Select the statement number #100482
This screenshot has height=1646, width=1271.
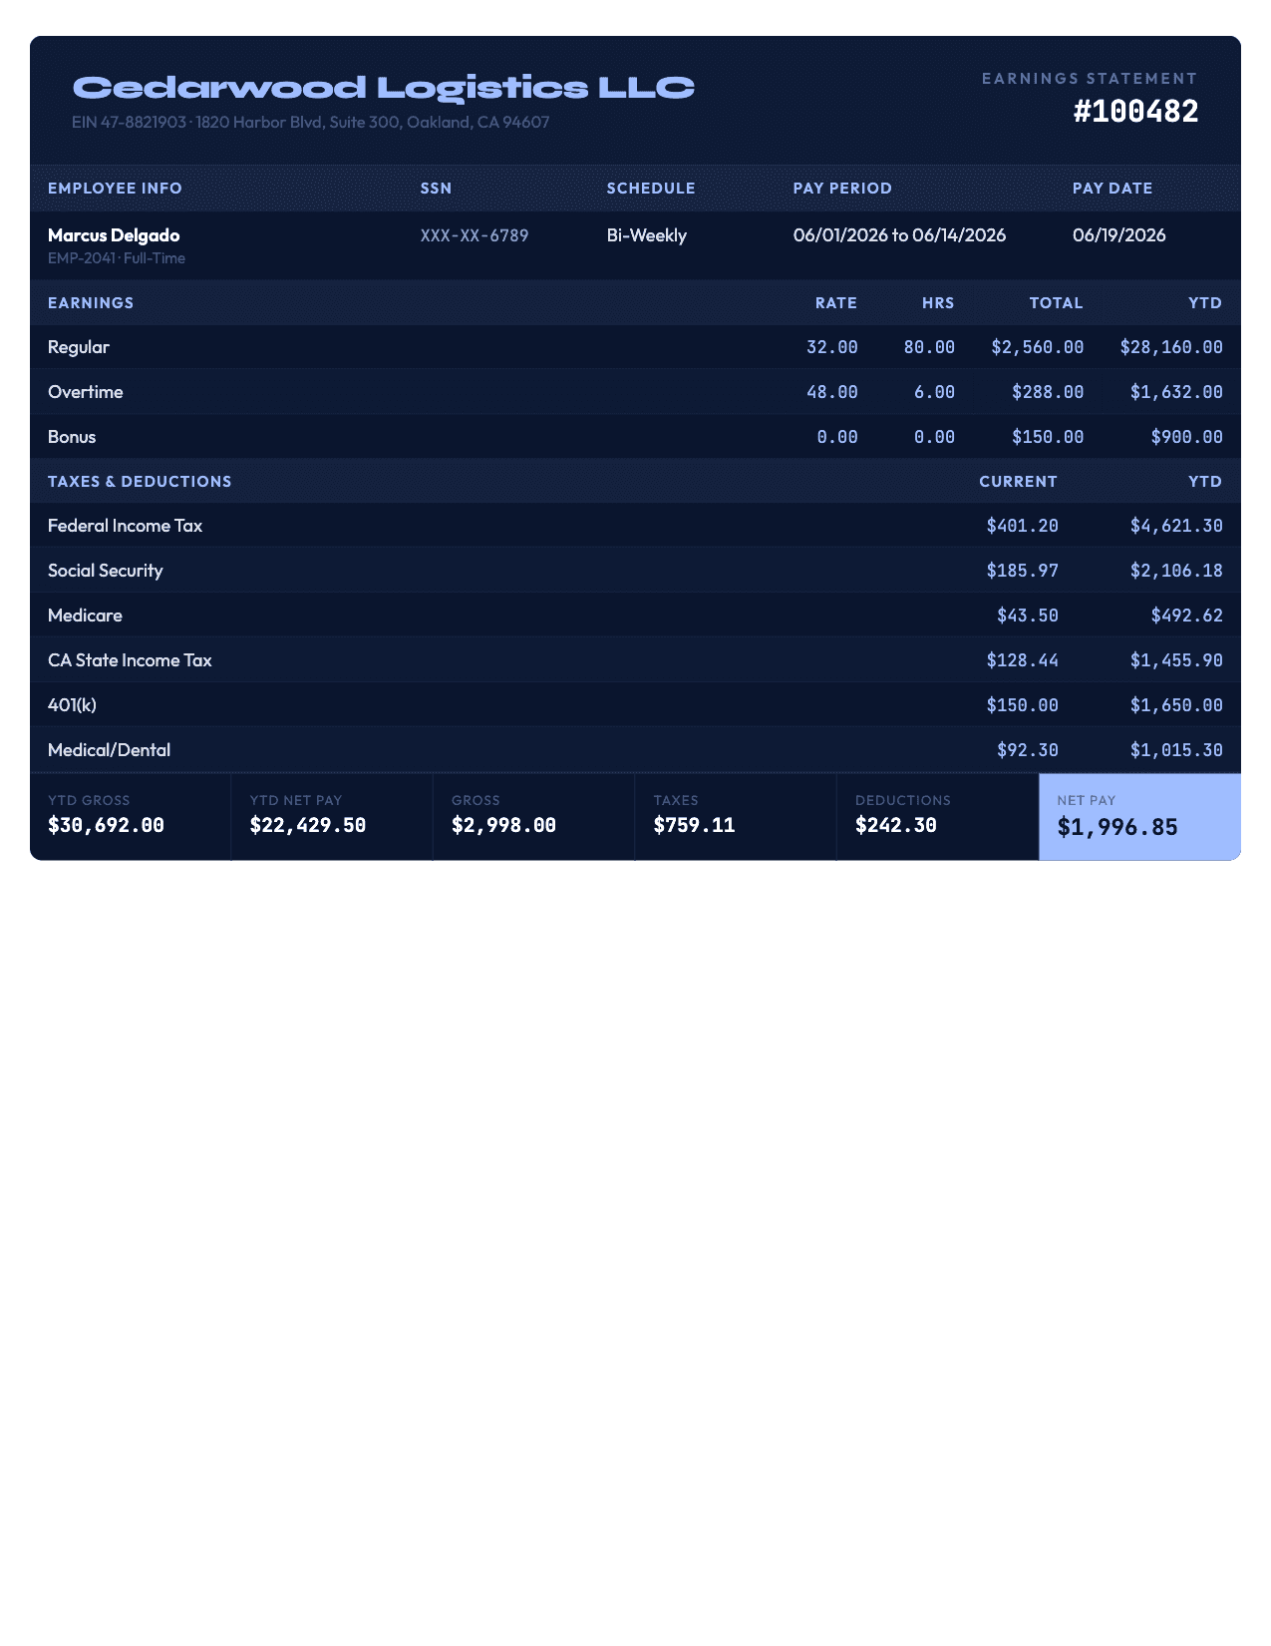[1135, 111]
